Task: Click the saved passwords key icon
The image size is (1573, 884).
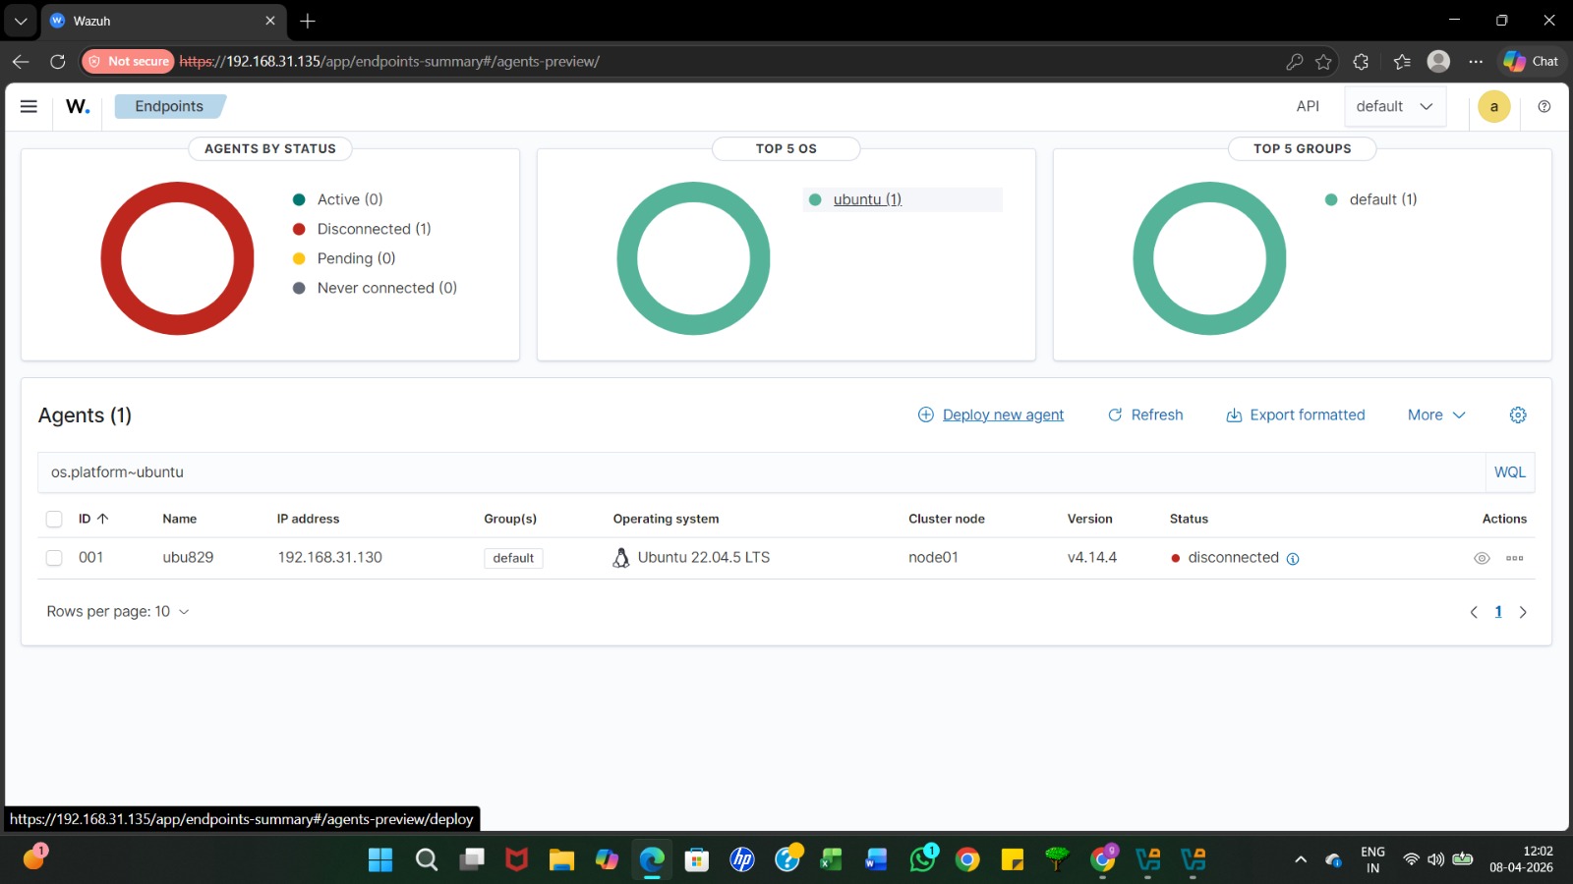Action: pyautogui.click(x=1295, y=62)
